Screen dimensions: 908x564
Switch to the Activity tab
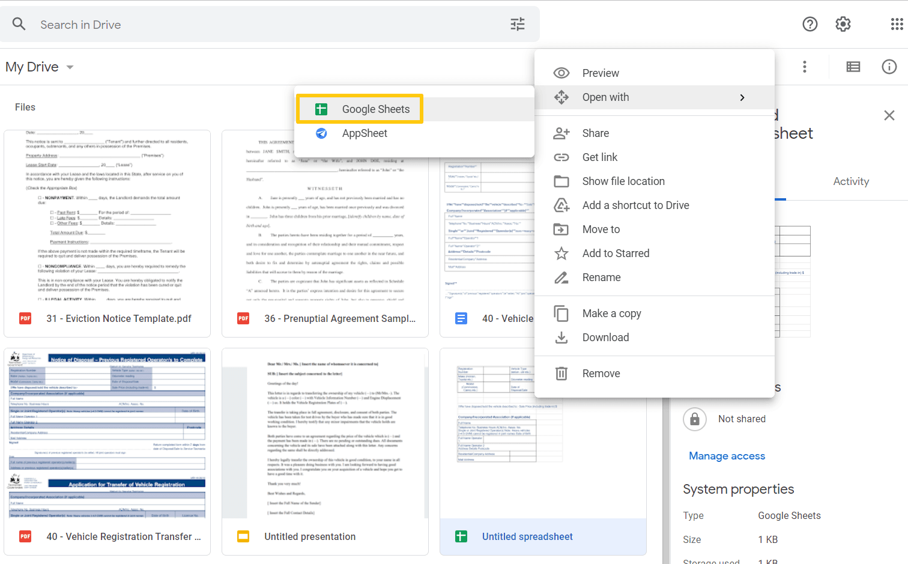[851, 181]
